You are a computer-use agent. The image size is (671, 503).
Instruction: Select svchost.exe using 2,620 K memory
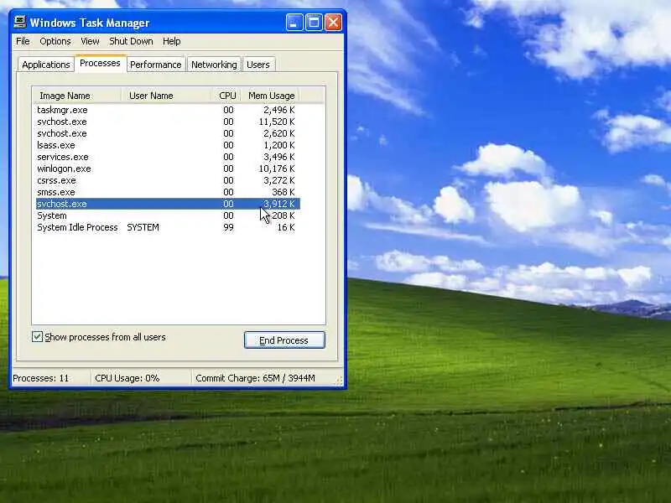tap(168, 133)
